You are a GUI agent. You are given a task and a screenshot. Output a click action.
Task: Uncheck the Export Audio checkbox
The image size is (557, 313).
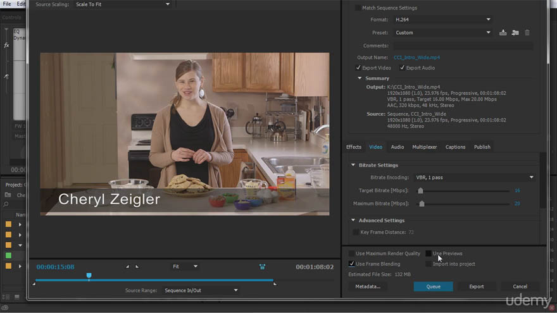402,68
